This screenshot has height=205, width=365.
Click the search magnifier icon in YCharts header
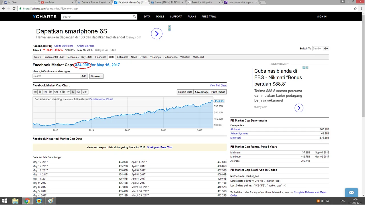tap(134, 17)
